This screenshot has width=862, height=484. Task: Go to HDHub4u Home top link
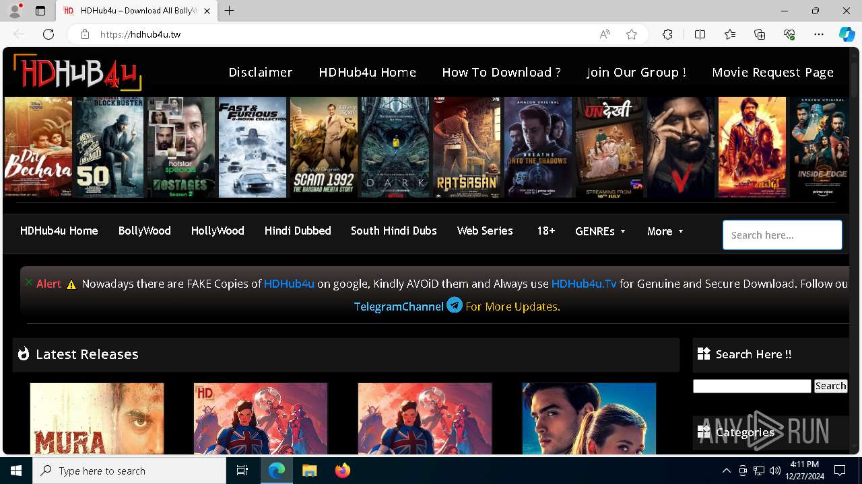click(368, 72)
